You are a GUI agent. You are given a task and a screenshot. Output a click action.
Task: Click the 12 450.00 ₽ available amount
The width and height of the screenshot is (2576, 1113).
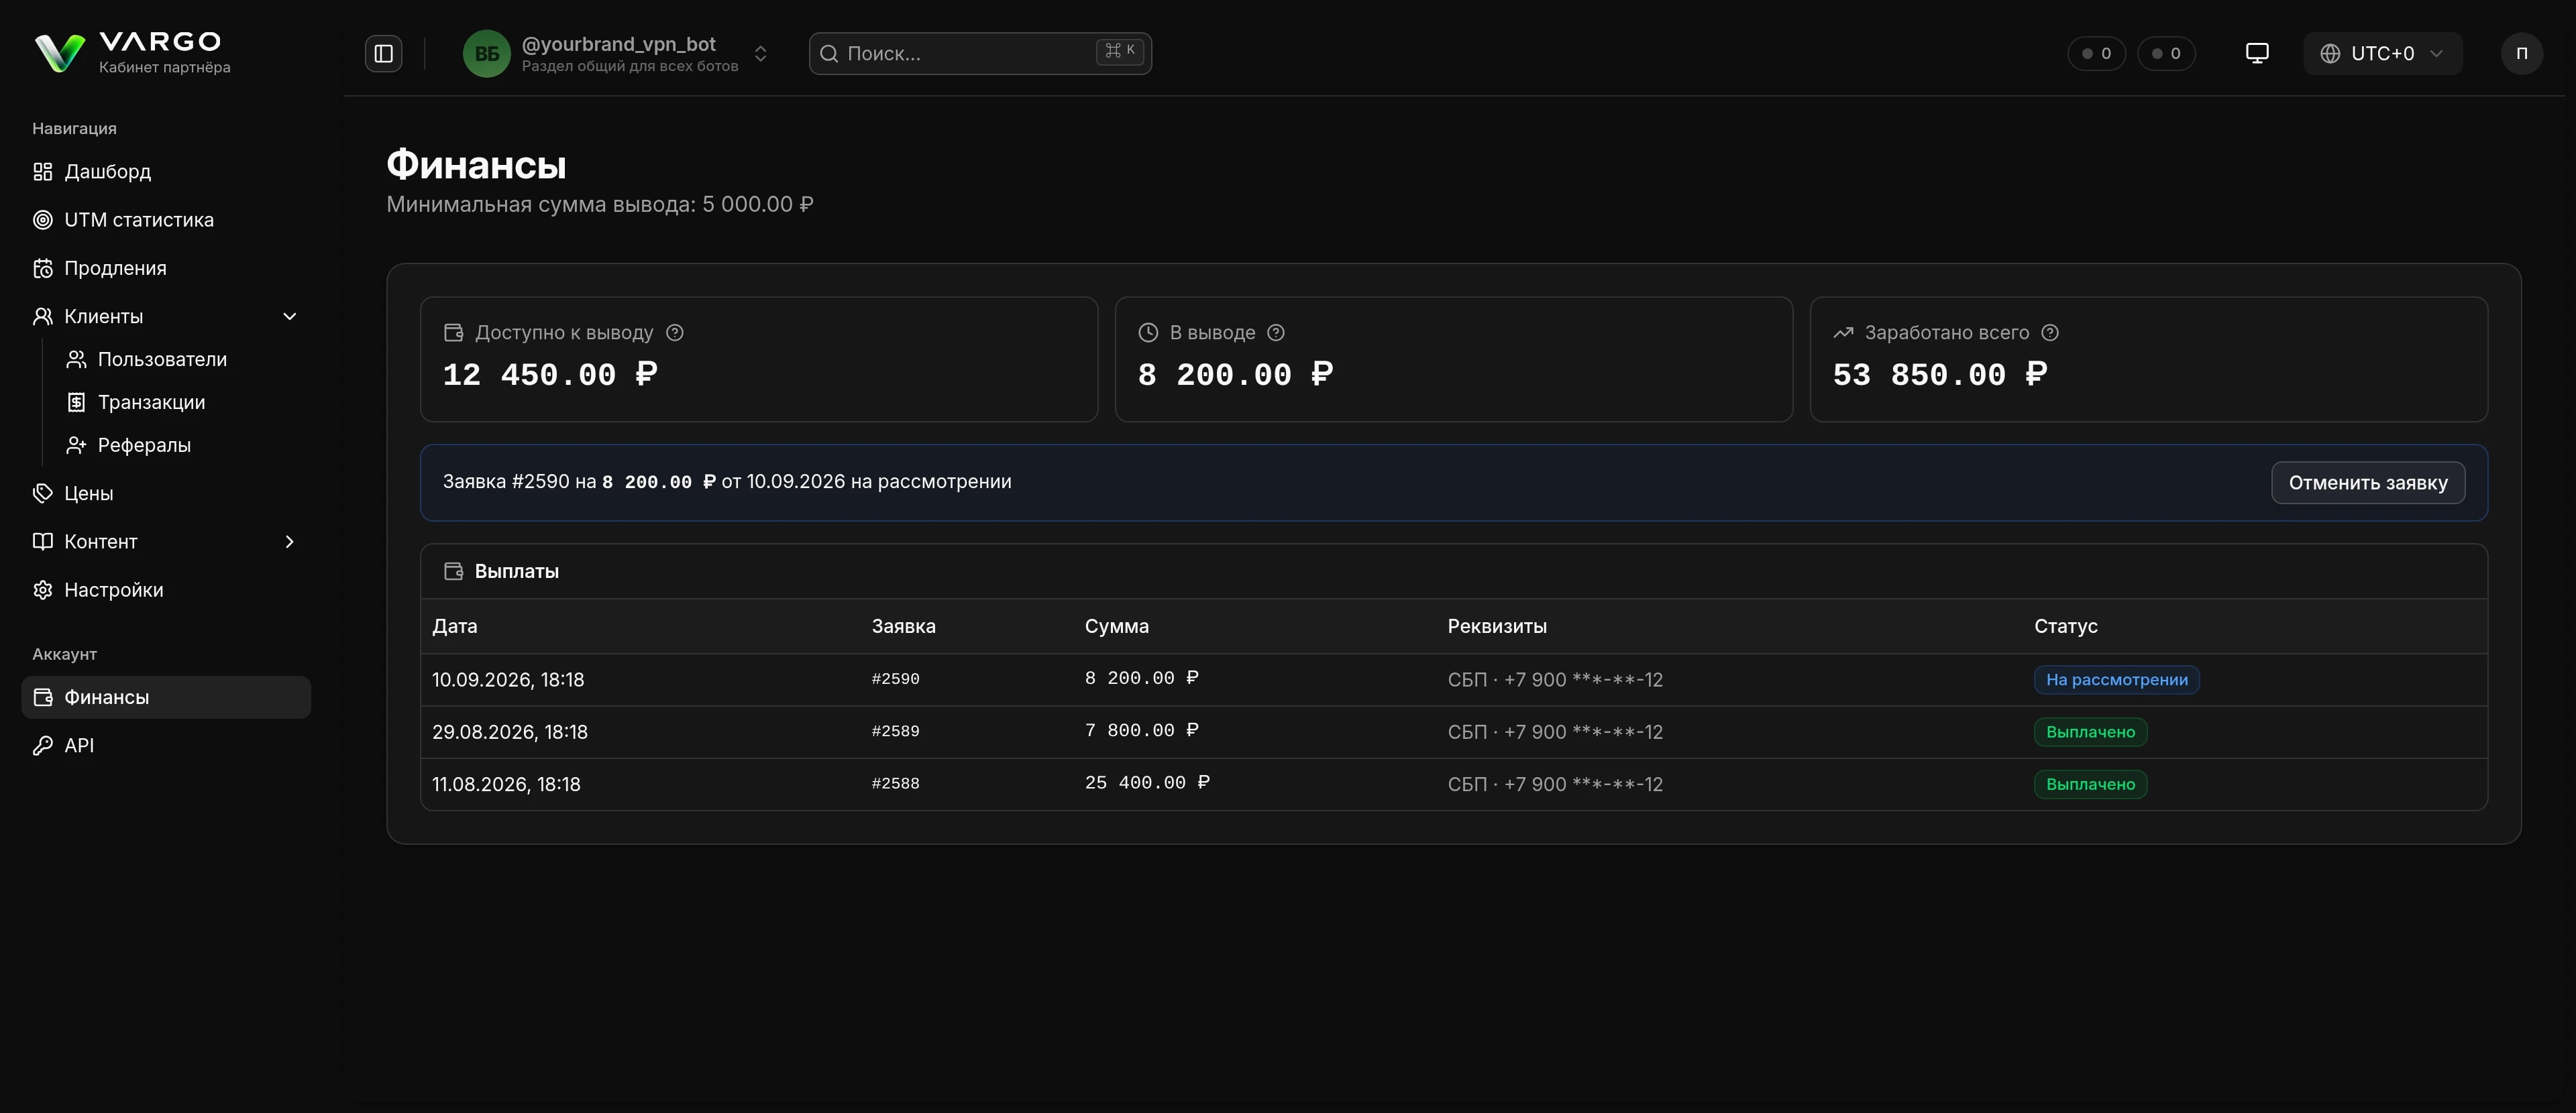[550, 375]
